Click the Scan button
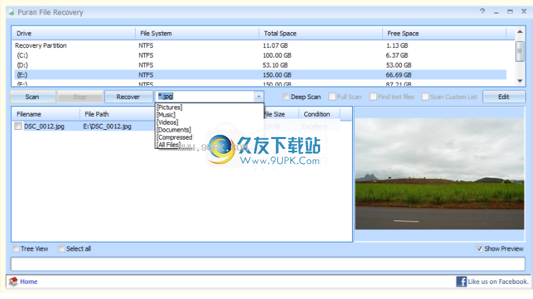The image size is (533, 299). (33, 96)
